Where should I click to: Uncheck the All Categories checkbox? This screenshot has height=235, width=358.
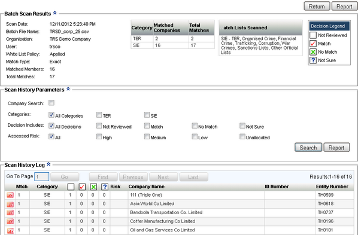(x=51, y=115)
